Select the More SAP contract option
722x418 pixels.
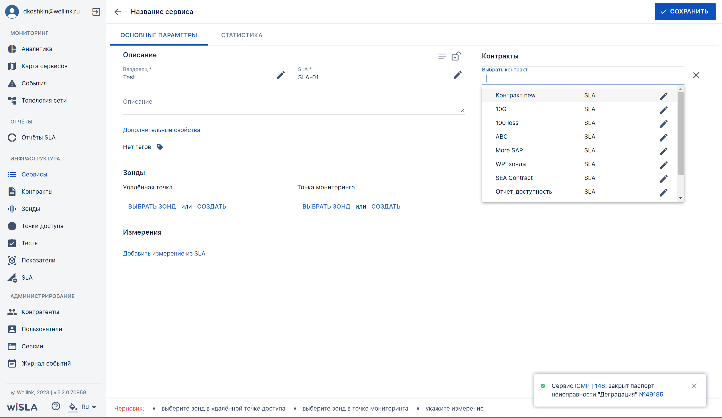tap(579, 150)
